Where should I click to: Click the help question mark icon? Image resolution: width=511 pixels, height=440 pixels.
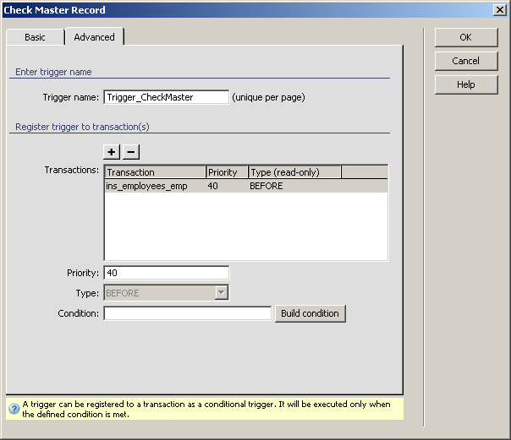coord(14,409)
